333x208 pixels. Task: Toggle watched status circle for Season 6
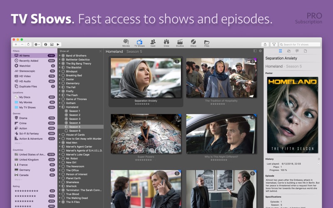click(67, 131)
